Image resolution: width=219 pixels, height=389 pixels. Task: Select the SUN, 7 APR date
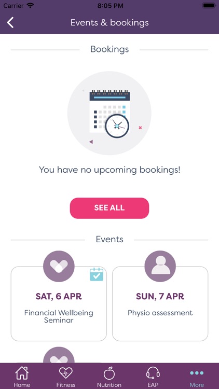(160, 296)
